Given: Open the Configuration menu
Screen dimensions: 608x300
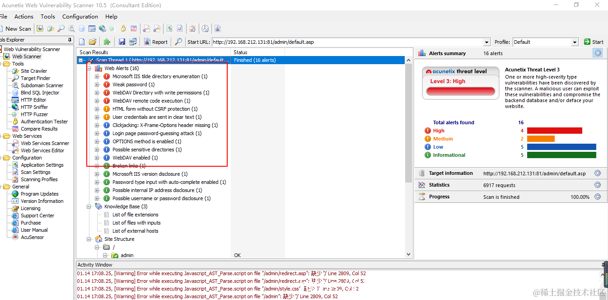Looking at the screenshot, I should tap(80, 16).
